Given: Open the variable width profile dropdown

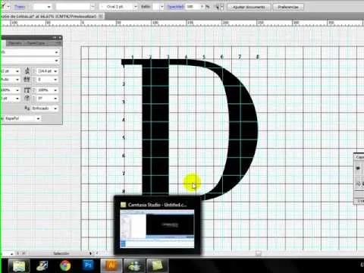Looking at the screenshot, I should pos(93,7).
